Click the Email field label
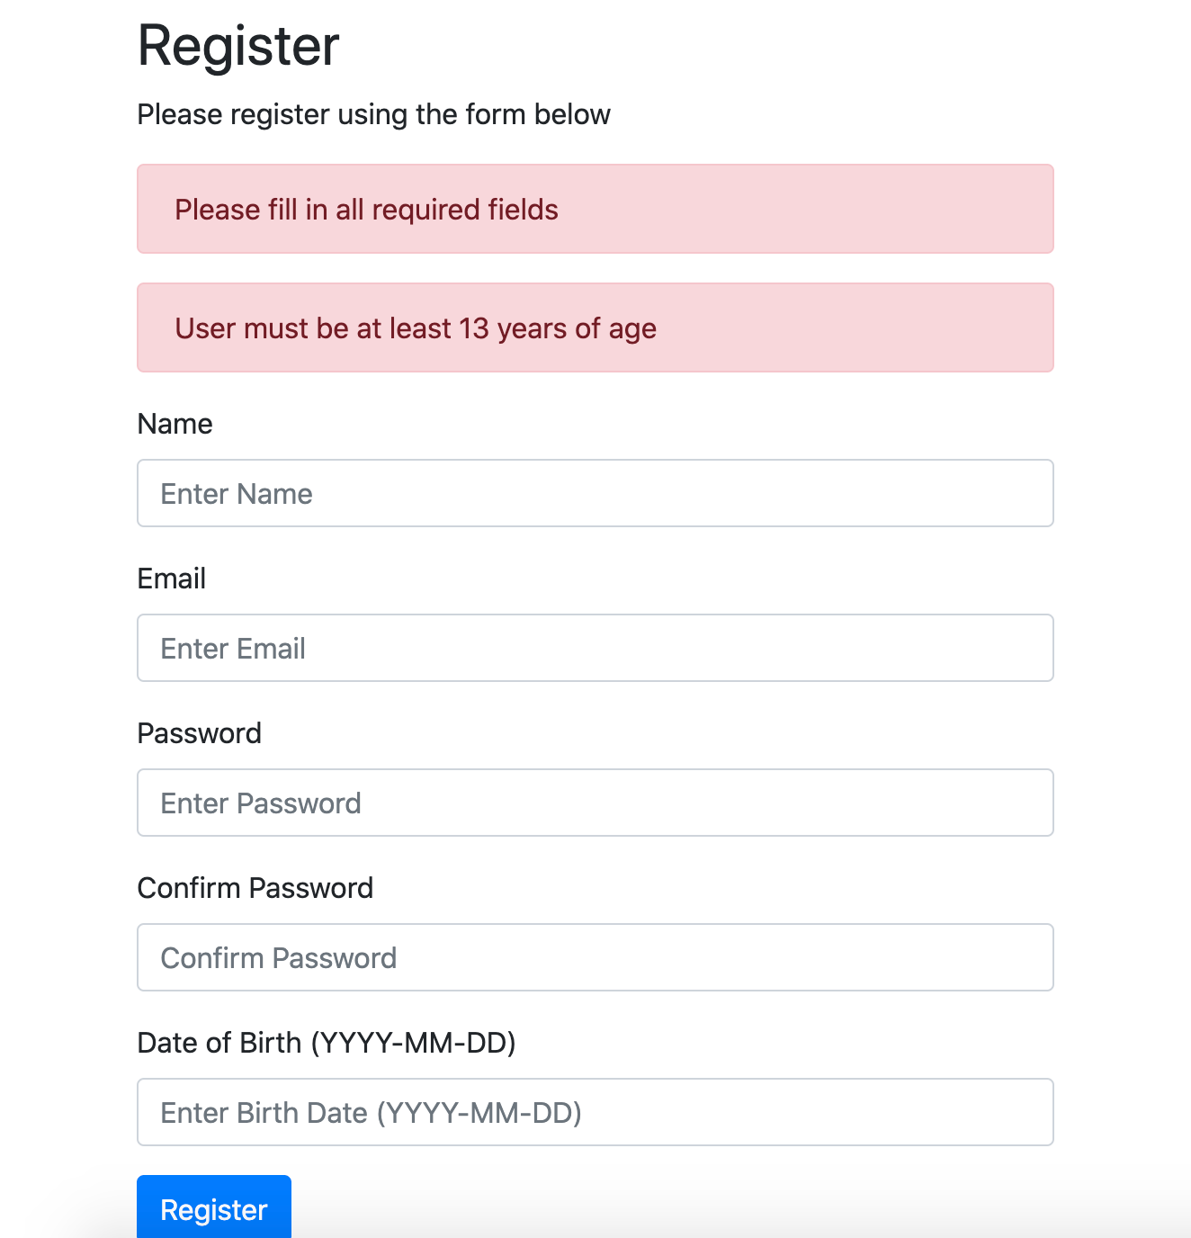 point(171,579)
